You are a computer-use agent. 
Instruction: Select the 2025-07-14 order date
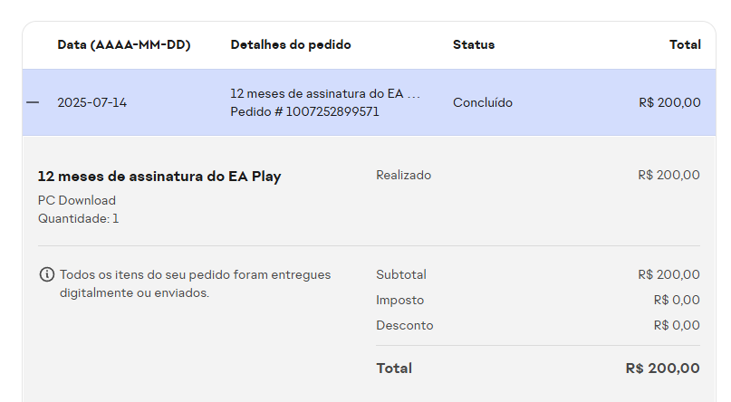point(91,102)
